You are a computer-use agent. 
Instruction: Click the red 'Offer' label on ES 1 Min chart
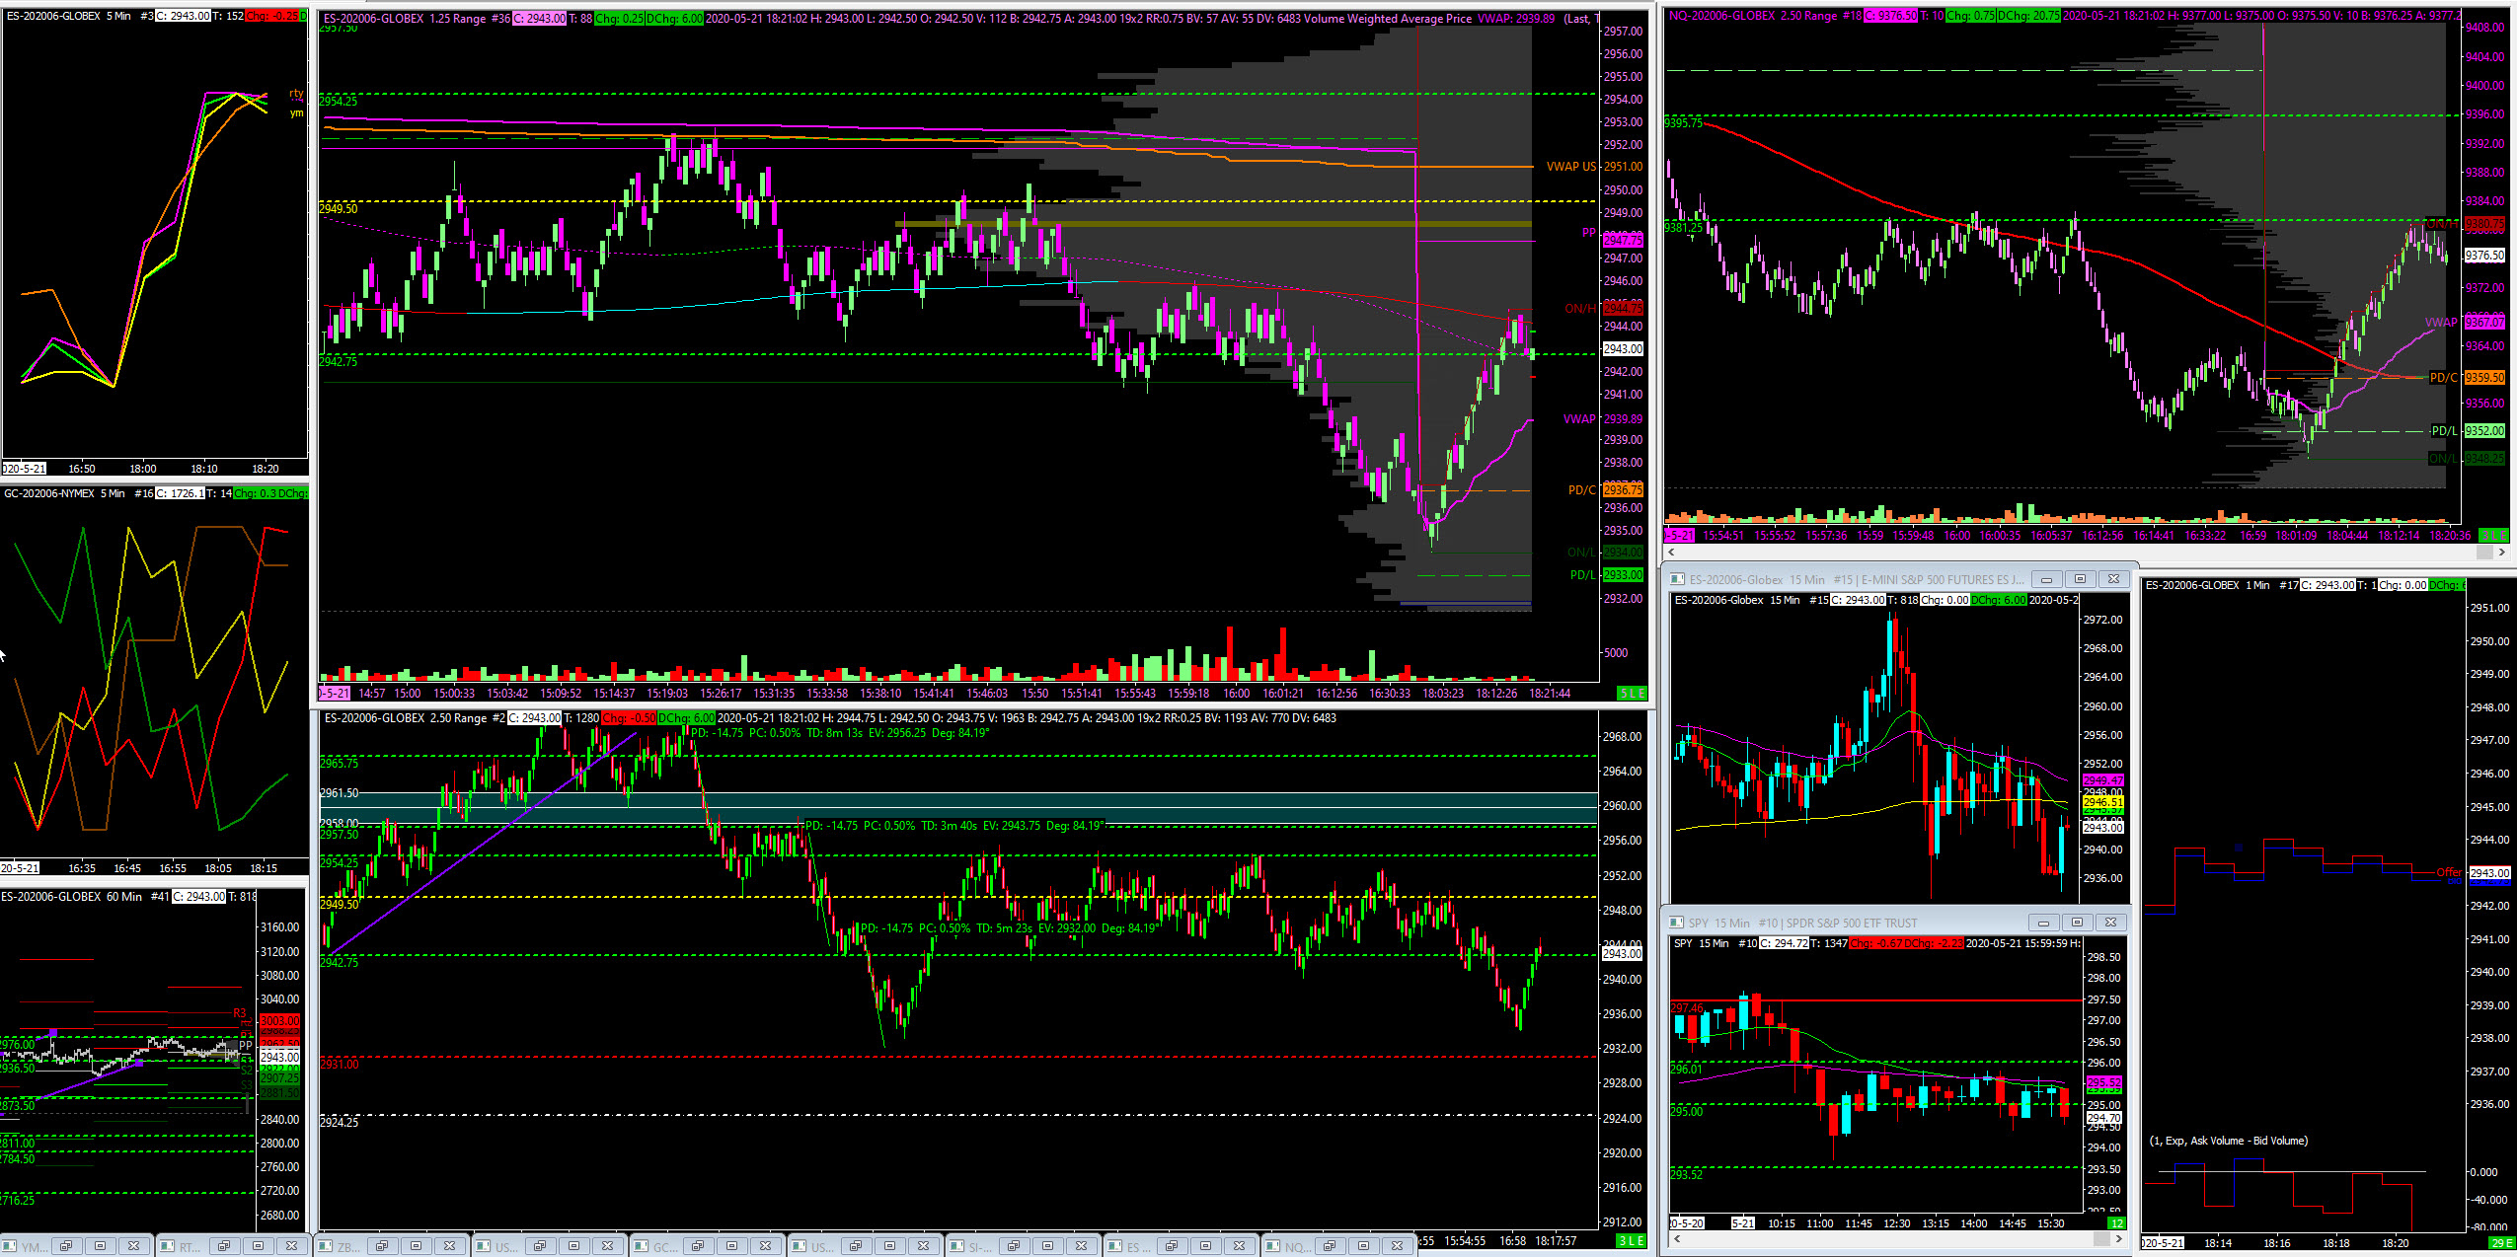[x=2449, y=872]
